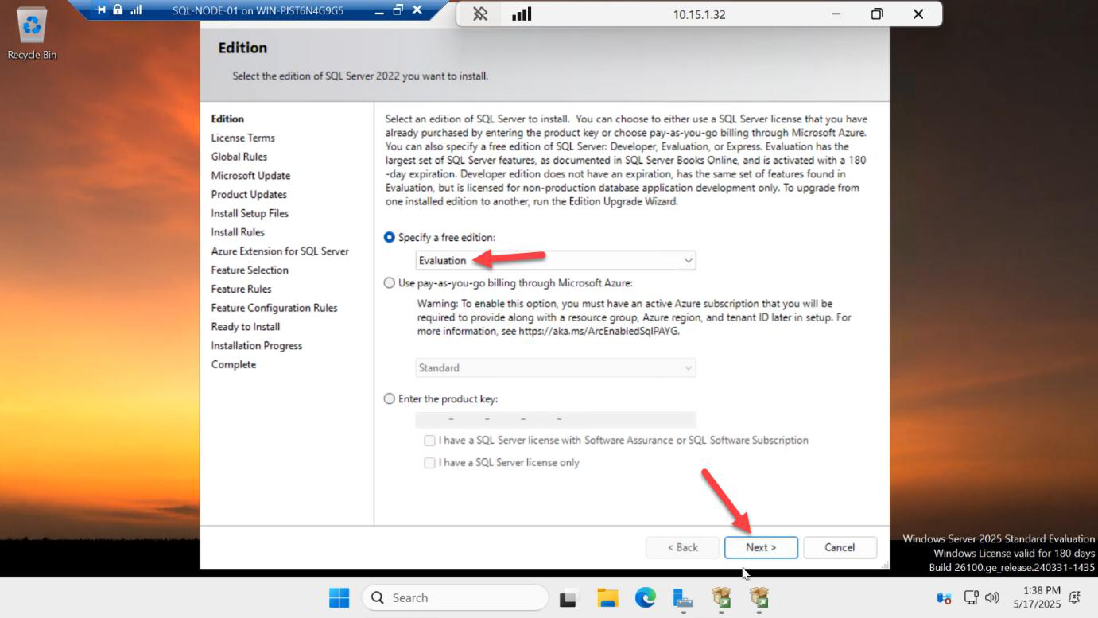Screen dimensions: 1098x618
Task: Click Microsoft Update in the sidebar
Action: click(x=250, y=176)
